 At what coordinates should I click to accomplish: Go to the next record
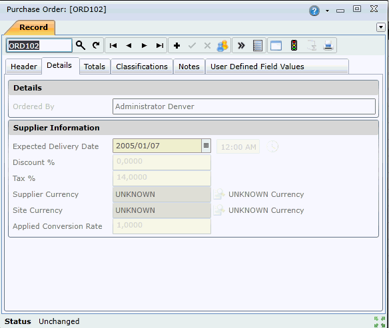144,46
